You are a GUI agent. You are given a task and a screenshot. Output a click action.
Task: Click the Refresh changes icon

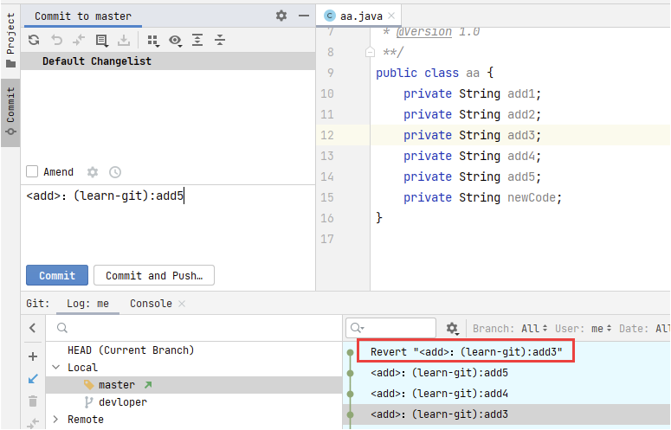click(34, 40)
